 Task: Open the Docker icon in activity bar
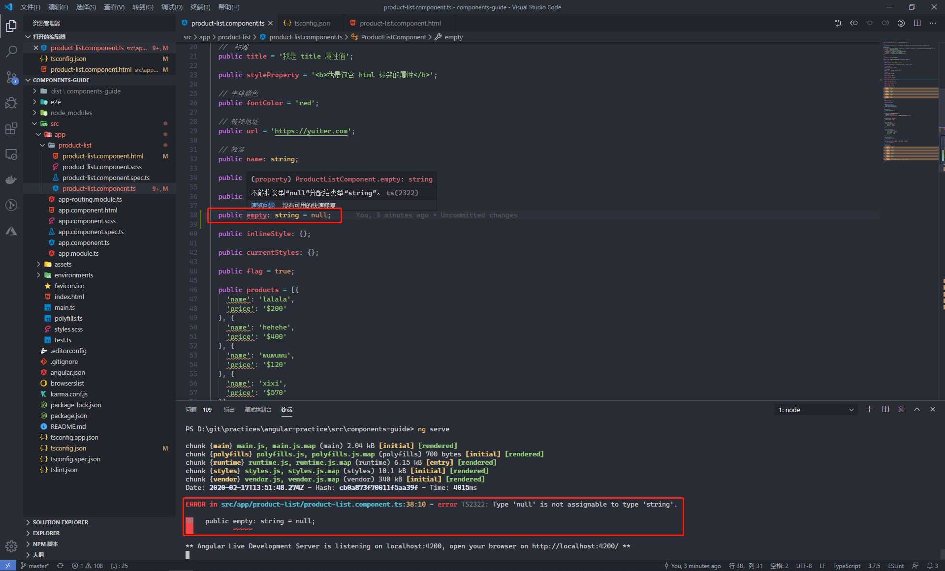coord(11,180)
